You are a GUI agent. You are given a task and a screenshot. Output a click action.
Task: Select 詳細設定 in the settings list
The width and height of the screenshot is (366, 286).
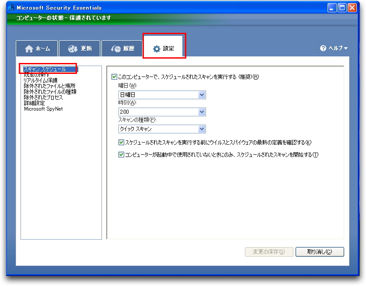coord(34,103)
